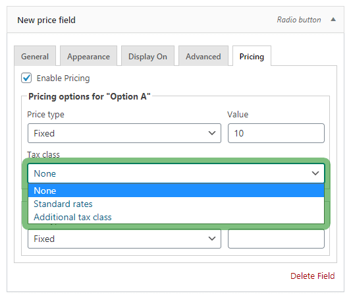351x298 pixels.
Task: Toggle the Enable Pricing checkbox
Action: click(x=26, y=78)
